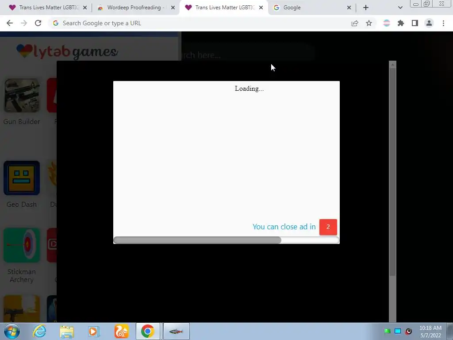Open the clock showing 10:18 AM

click(430, 332)
